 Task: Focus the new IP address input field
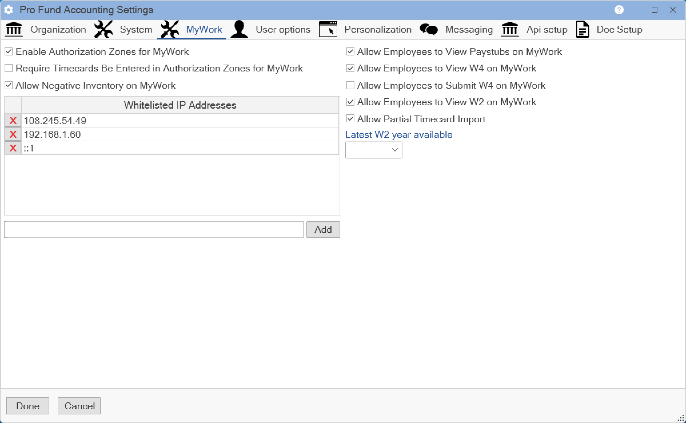[x=153, y=230]
